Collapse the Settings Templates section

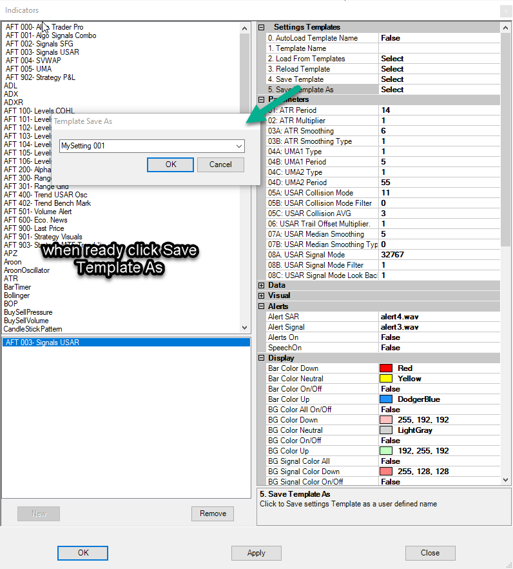(262, 28)
